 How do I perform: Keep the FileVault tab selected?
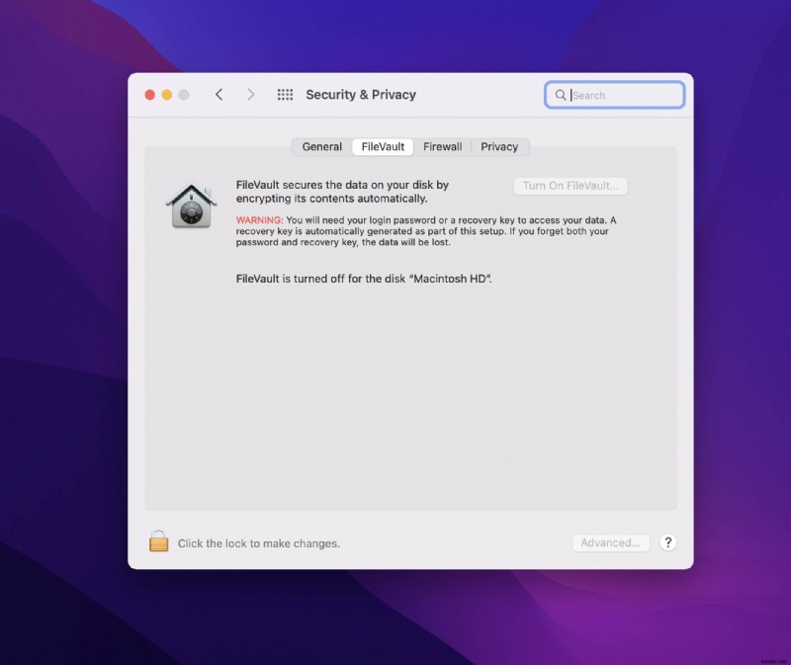tap(382, 146)
